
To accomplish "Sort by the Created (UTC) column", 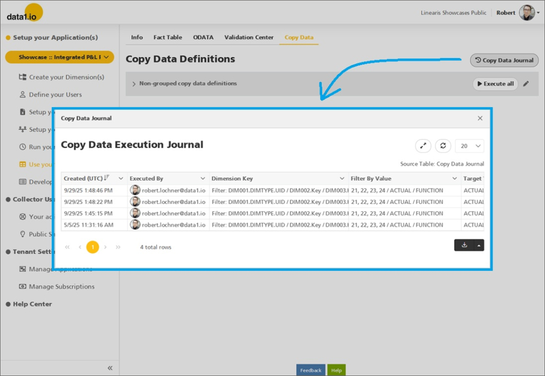I will point(85,178).
